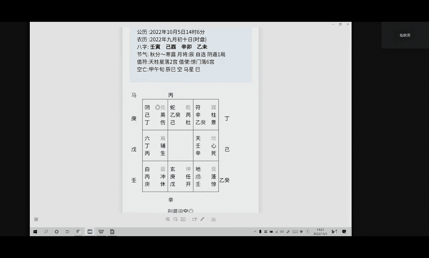Rotate the image using the rotate icon
429x258 pixels.
195,219
